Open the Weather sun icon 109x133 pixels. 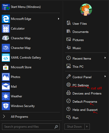click(x=6, y=96)
